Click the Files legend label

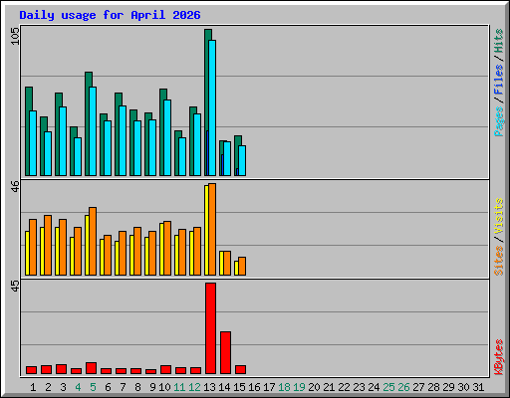[x=499, y=80]
